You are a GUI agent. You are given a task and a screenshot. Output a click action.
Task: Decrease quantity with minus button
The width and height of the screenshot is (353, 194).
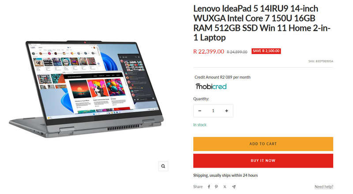point(200,111)
